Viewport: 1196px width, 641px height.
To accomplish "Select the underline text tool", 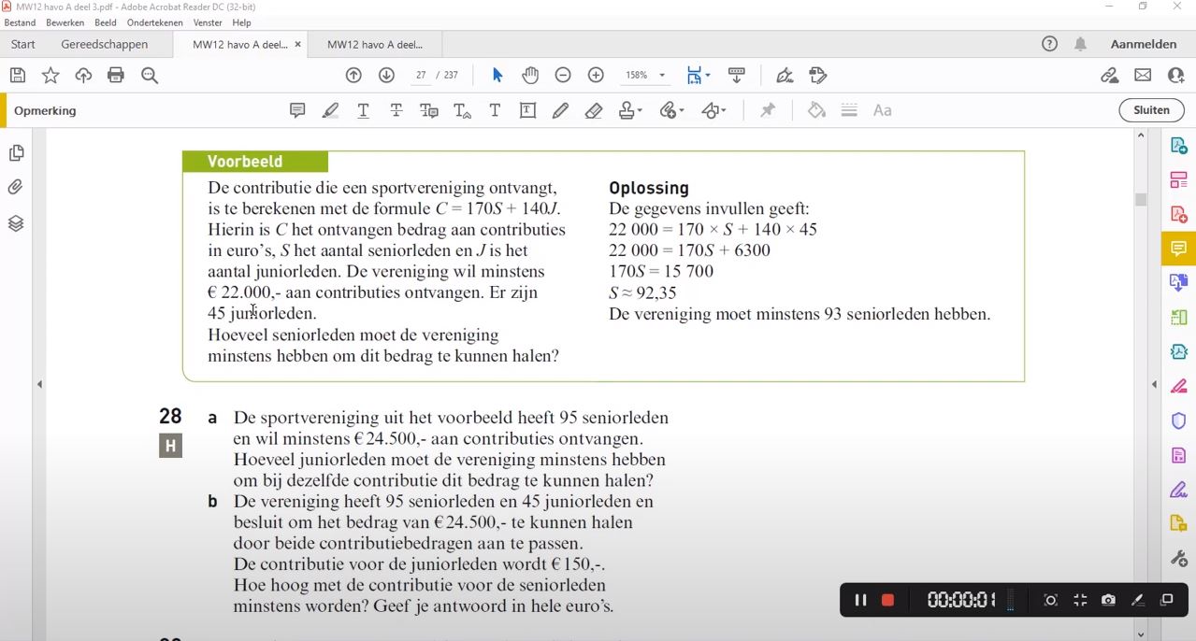I will click(363, 110).
